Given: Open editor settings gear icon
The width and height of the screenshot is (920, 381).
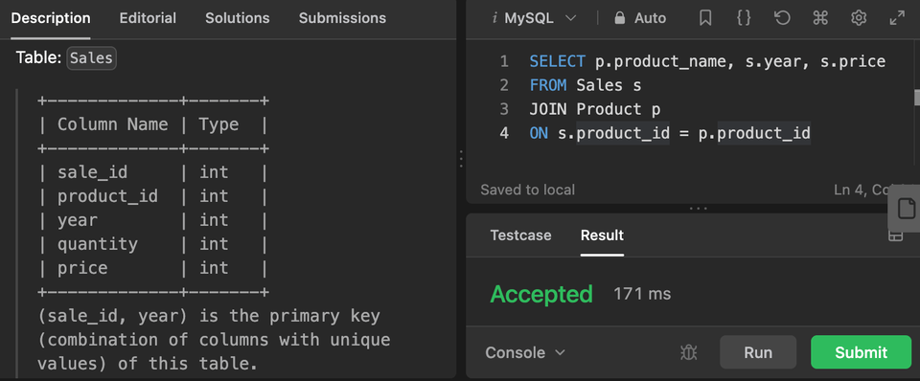Looking at the screenshot, I should pos(859,18).
